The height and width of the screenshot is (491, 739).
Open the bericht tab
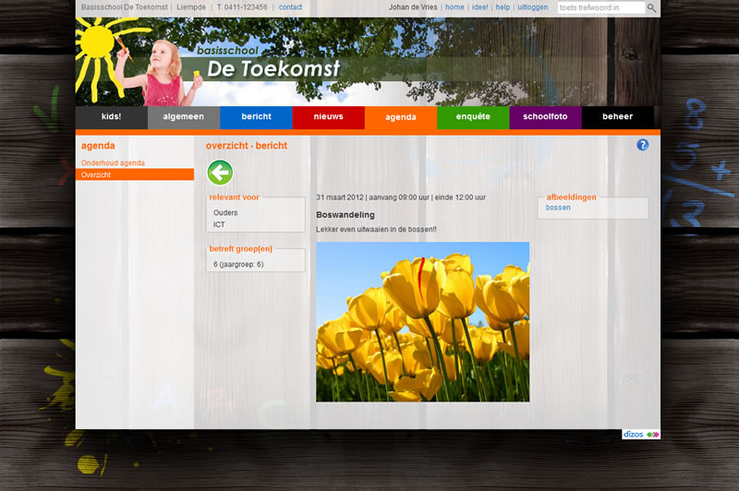256,117
